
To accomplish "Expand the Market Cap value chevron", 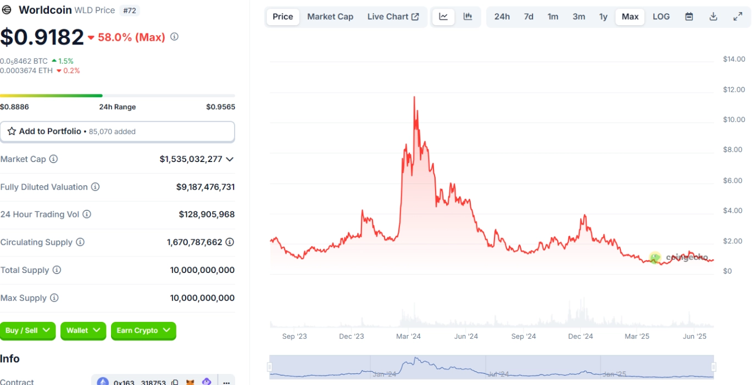I will coord(230,159).
